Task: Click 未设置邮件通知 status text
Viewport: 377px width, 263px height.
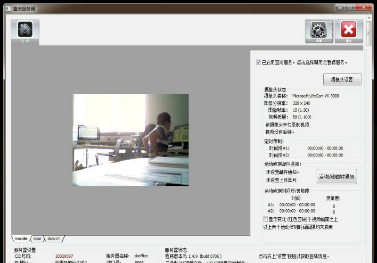Action: (x=282, y=172)
